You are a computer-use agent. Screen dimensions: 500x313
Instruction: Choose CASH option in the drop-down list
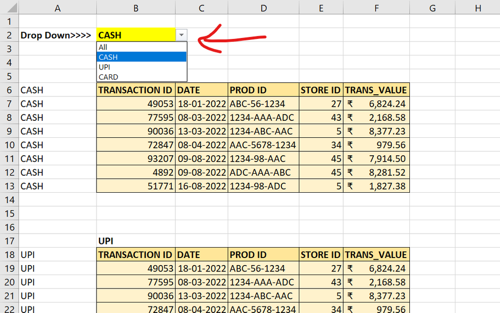pos(142,57)
